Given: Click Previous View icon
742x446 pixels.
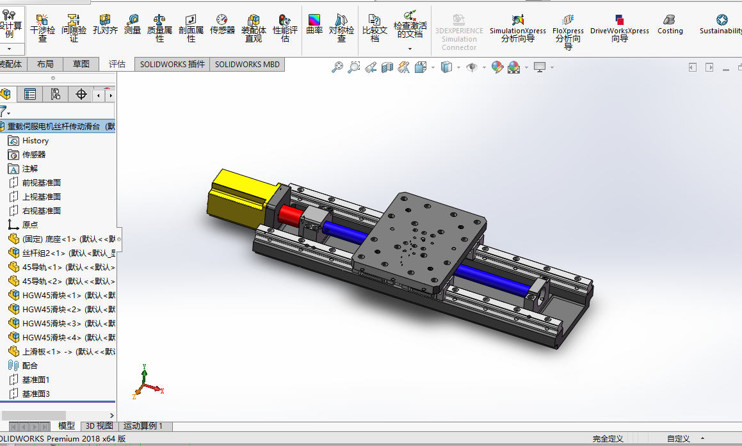Looking at the screenshot, I should click(x=371, y=67).
